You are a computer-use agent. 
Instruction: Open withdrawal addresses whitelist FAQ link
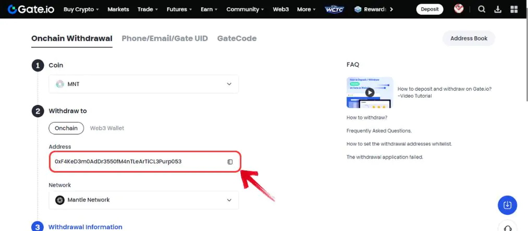point(399,144)
